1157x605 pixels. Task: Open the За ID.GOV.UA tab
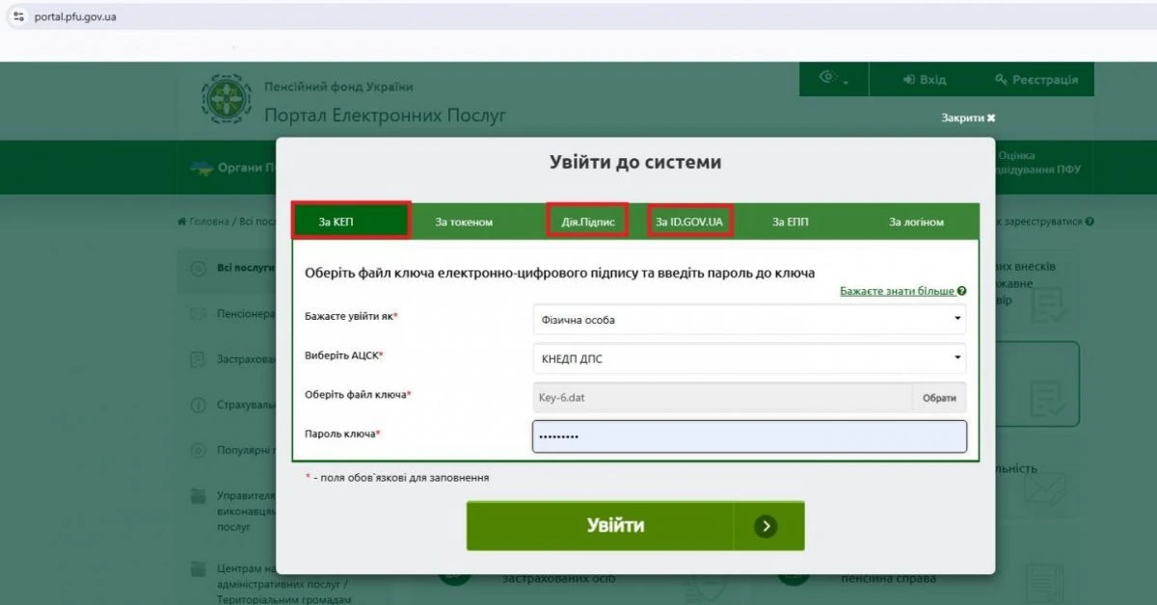[x=689, y=221]
